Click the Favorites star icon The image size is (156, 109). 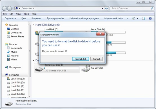tap(6, 25)
